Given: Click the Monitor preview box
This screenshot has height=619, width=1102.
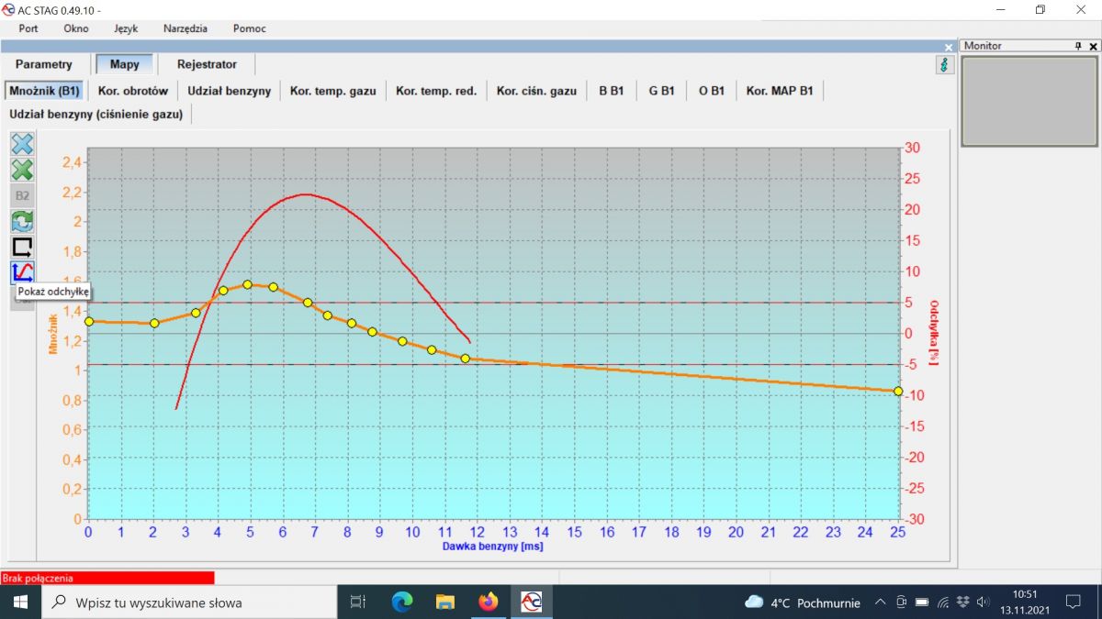Looking at the screenshot, I should click(x=1029, y=100).
